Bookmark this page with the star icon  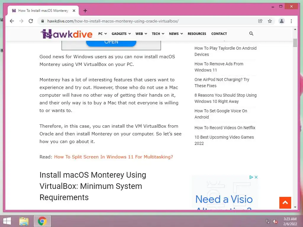(270, 21)
